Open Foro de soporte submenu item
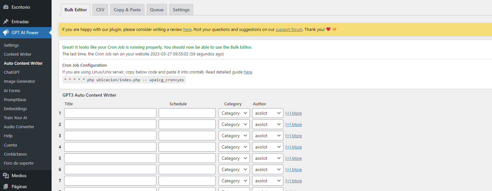 coord(19,163)
